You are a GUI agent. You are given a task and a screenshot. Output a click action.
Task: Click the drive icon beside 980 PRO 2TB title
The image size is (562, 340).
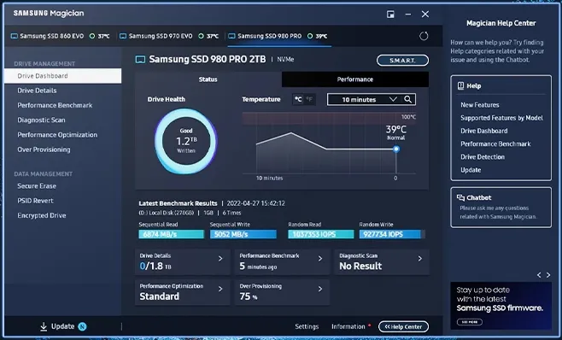coord(140,60)
